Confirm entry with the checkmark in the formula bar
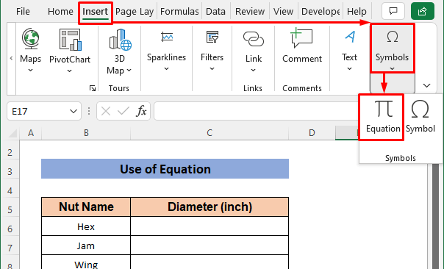 [123, 111]
